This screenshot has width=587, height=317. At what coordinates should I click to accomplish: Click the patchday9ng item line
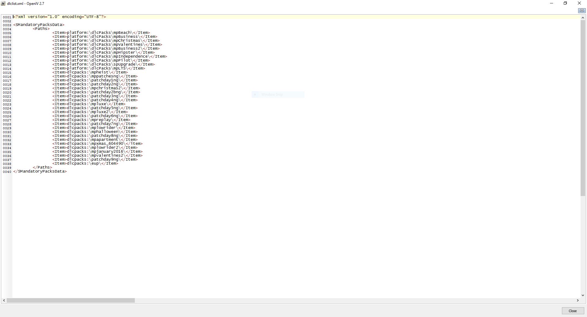click(x=95, y=159)
